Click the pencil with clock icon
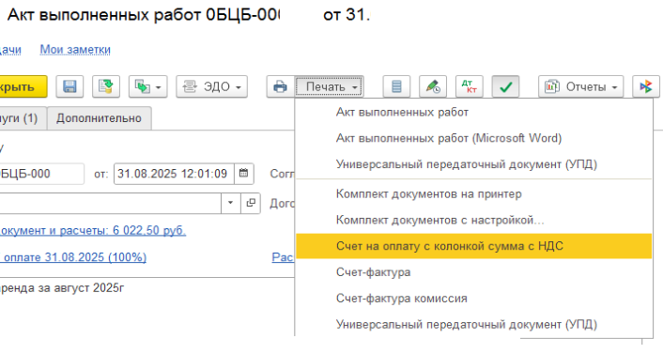 pyautogui.click(x=433, y=86)
